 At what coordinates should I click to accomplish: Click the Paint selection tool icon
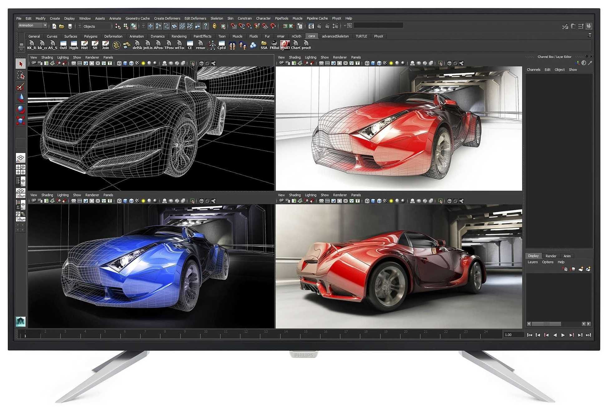coord(21,87)
